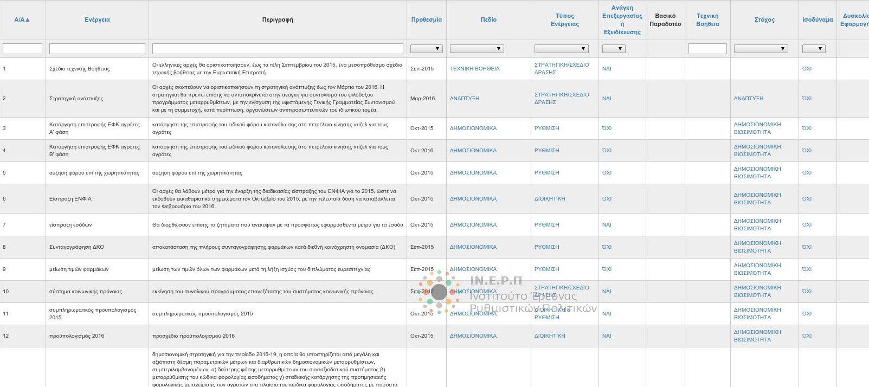The height and width of the screenshot is (387, 869).
Task: Focus the Περιγραφή filter text box
Action: (x=278, y=49)
